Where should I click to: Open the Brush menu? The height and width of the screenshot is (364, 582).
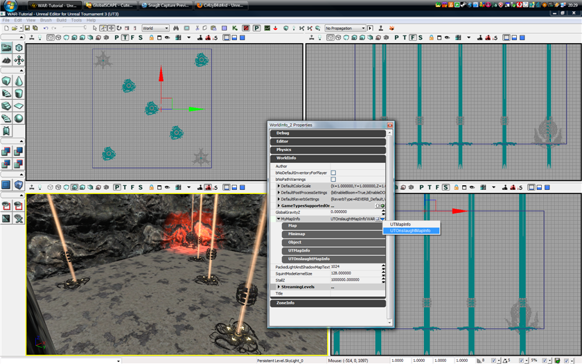(x=46, y=20)
